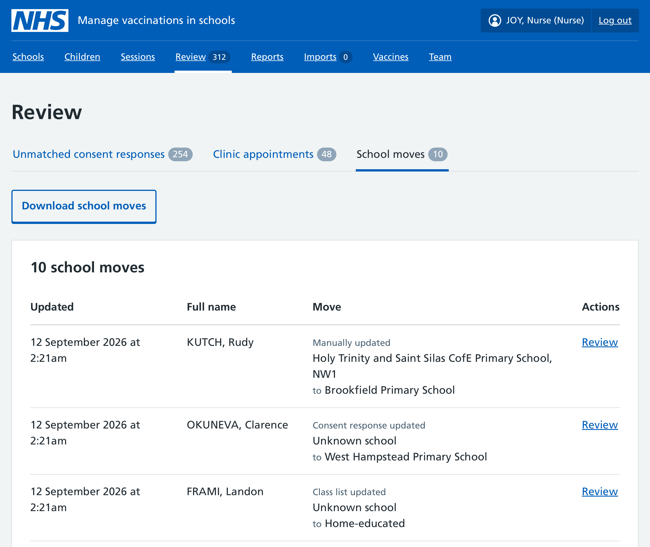Click the updated date in KUTCH row
The image size is (650, 547).
(x=85, y=350)
